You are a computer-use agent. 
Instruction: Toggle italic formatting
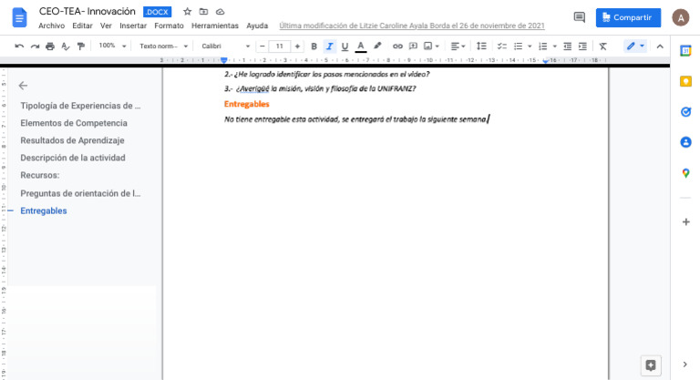coord(329,46)
